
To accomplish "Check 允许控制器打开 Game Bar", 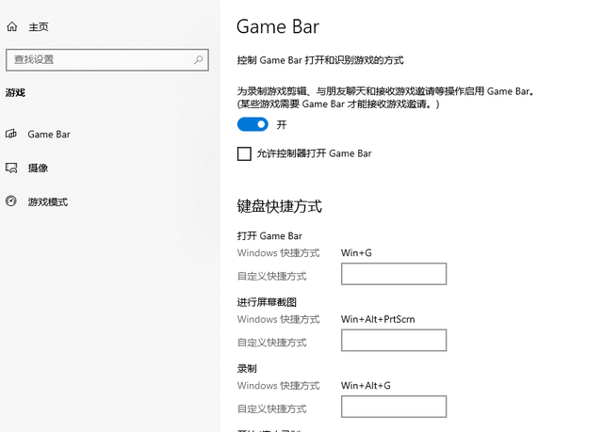I will pos(244,153).
